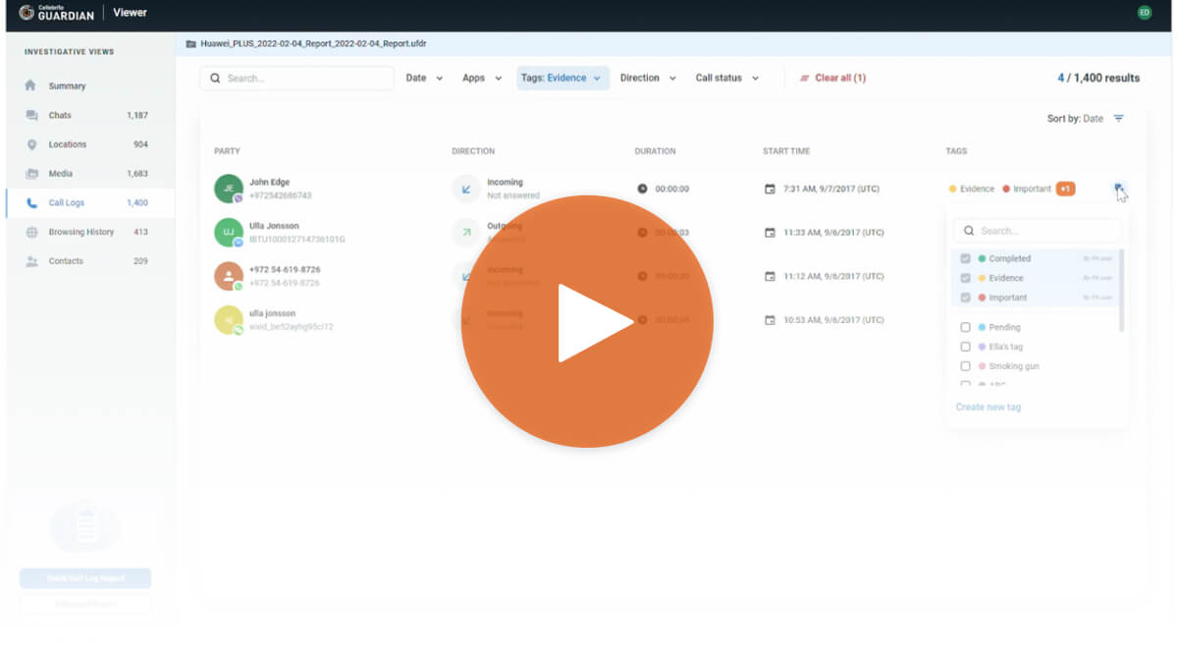Open the Media gallery icon
This screenshot has height=650, width=1178.
(x=31, y=174)
